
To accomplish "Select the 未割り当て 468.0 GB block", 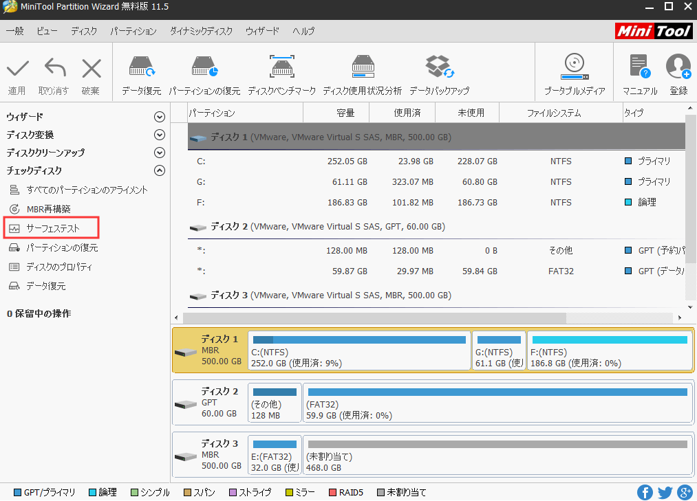I will coord(497,455).
